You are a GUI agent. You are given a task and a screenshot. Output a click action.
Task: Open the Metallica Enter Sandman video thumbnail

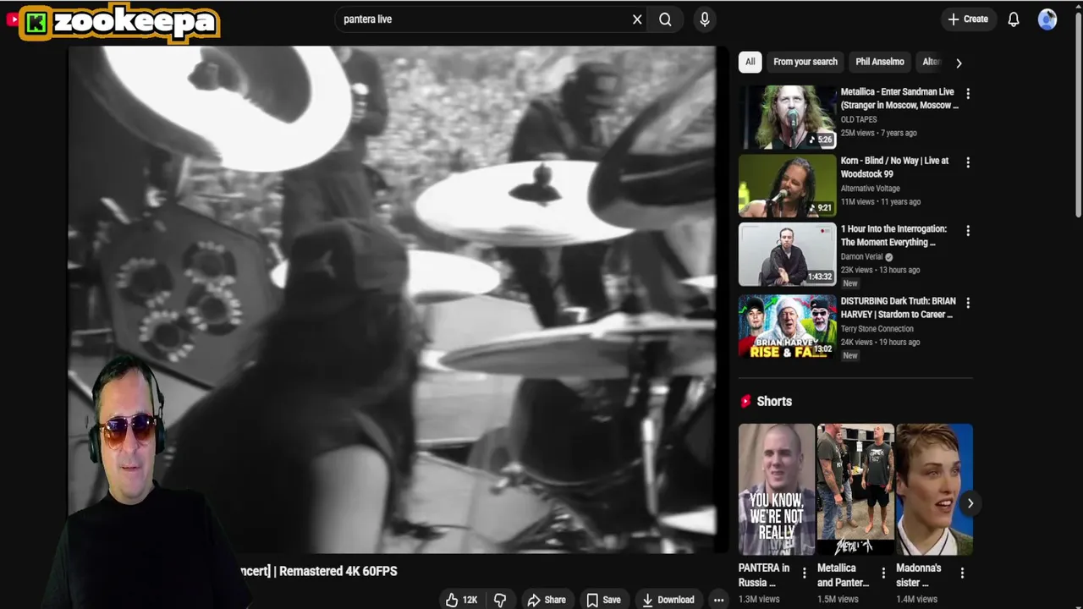point(788,117)
